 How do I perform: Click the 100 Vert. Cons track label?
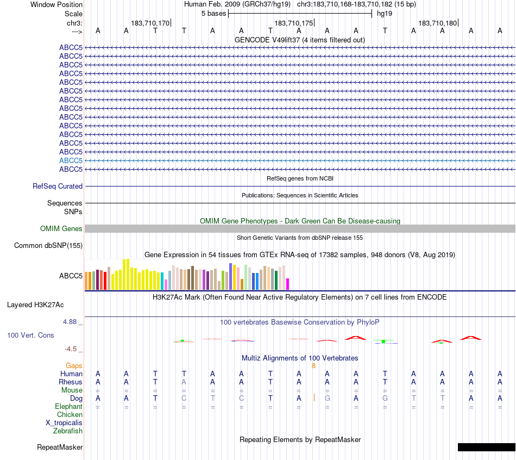[x=30, y=335]
